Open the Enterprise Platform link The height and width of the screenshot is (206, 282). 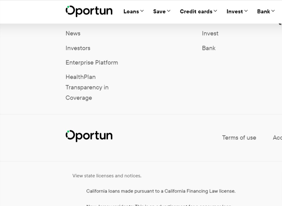[x=91, y=62]
